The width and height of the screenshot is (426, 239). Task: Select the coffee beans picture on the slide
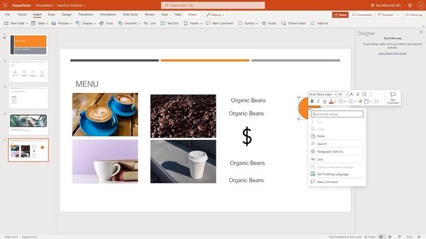tap(183, 116)
